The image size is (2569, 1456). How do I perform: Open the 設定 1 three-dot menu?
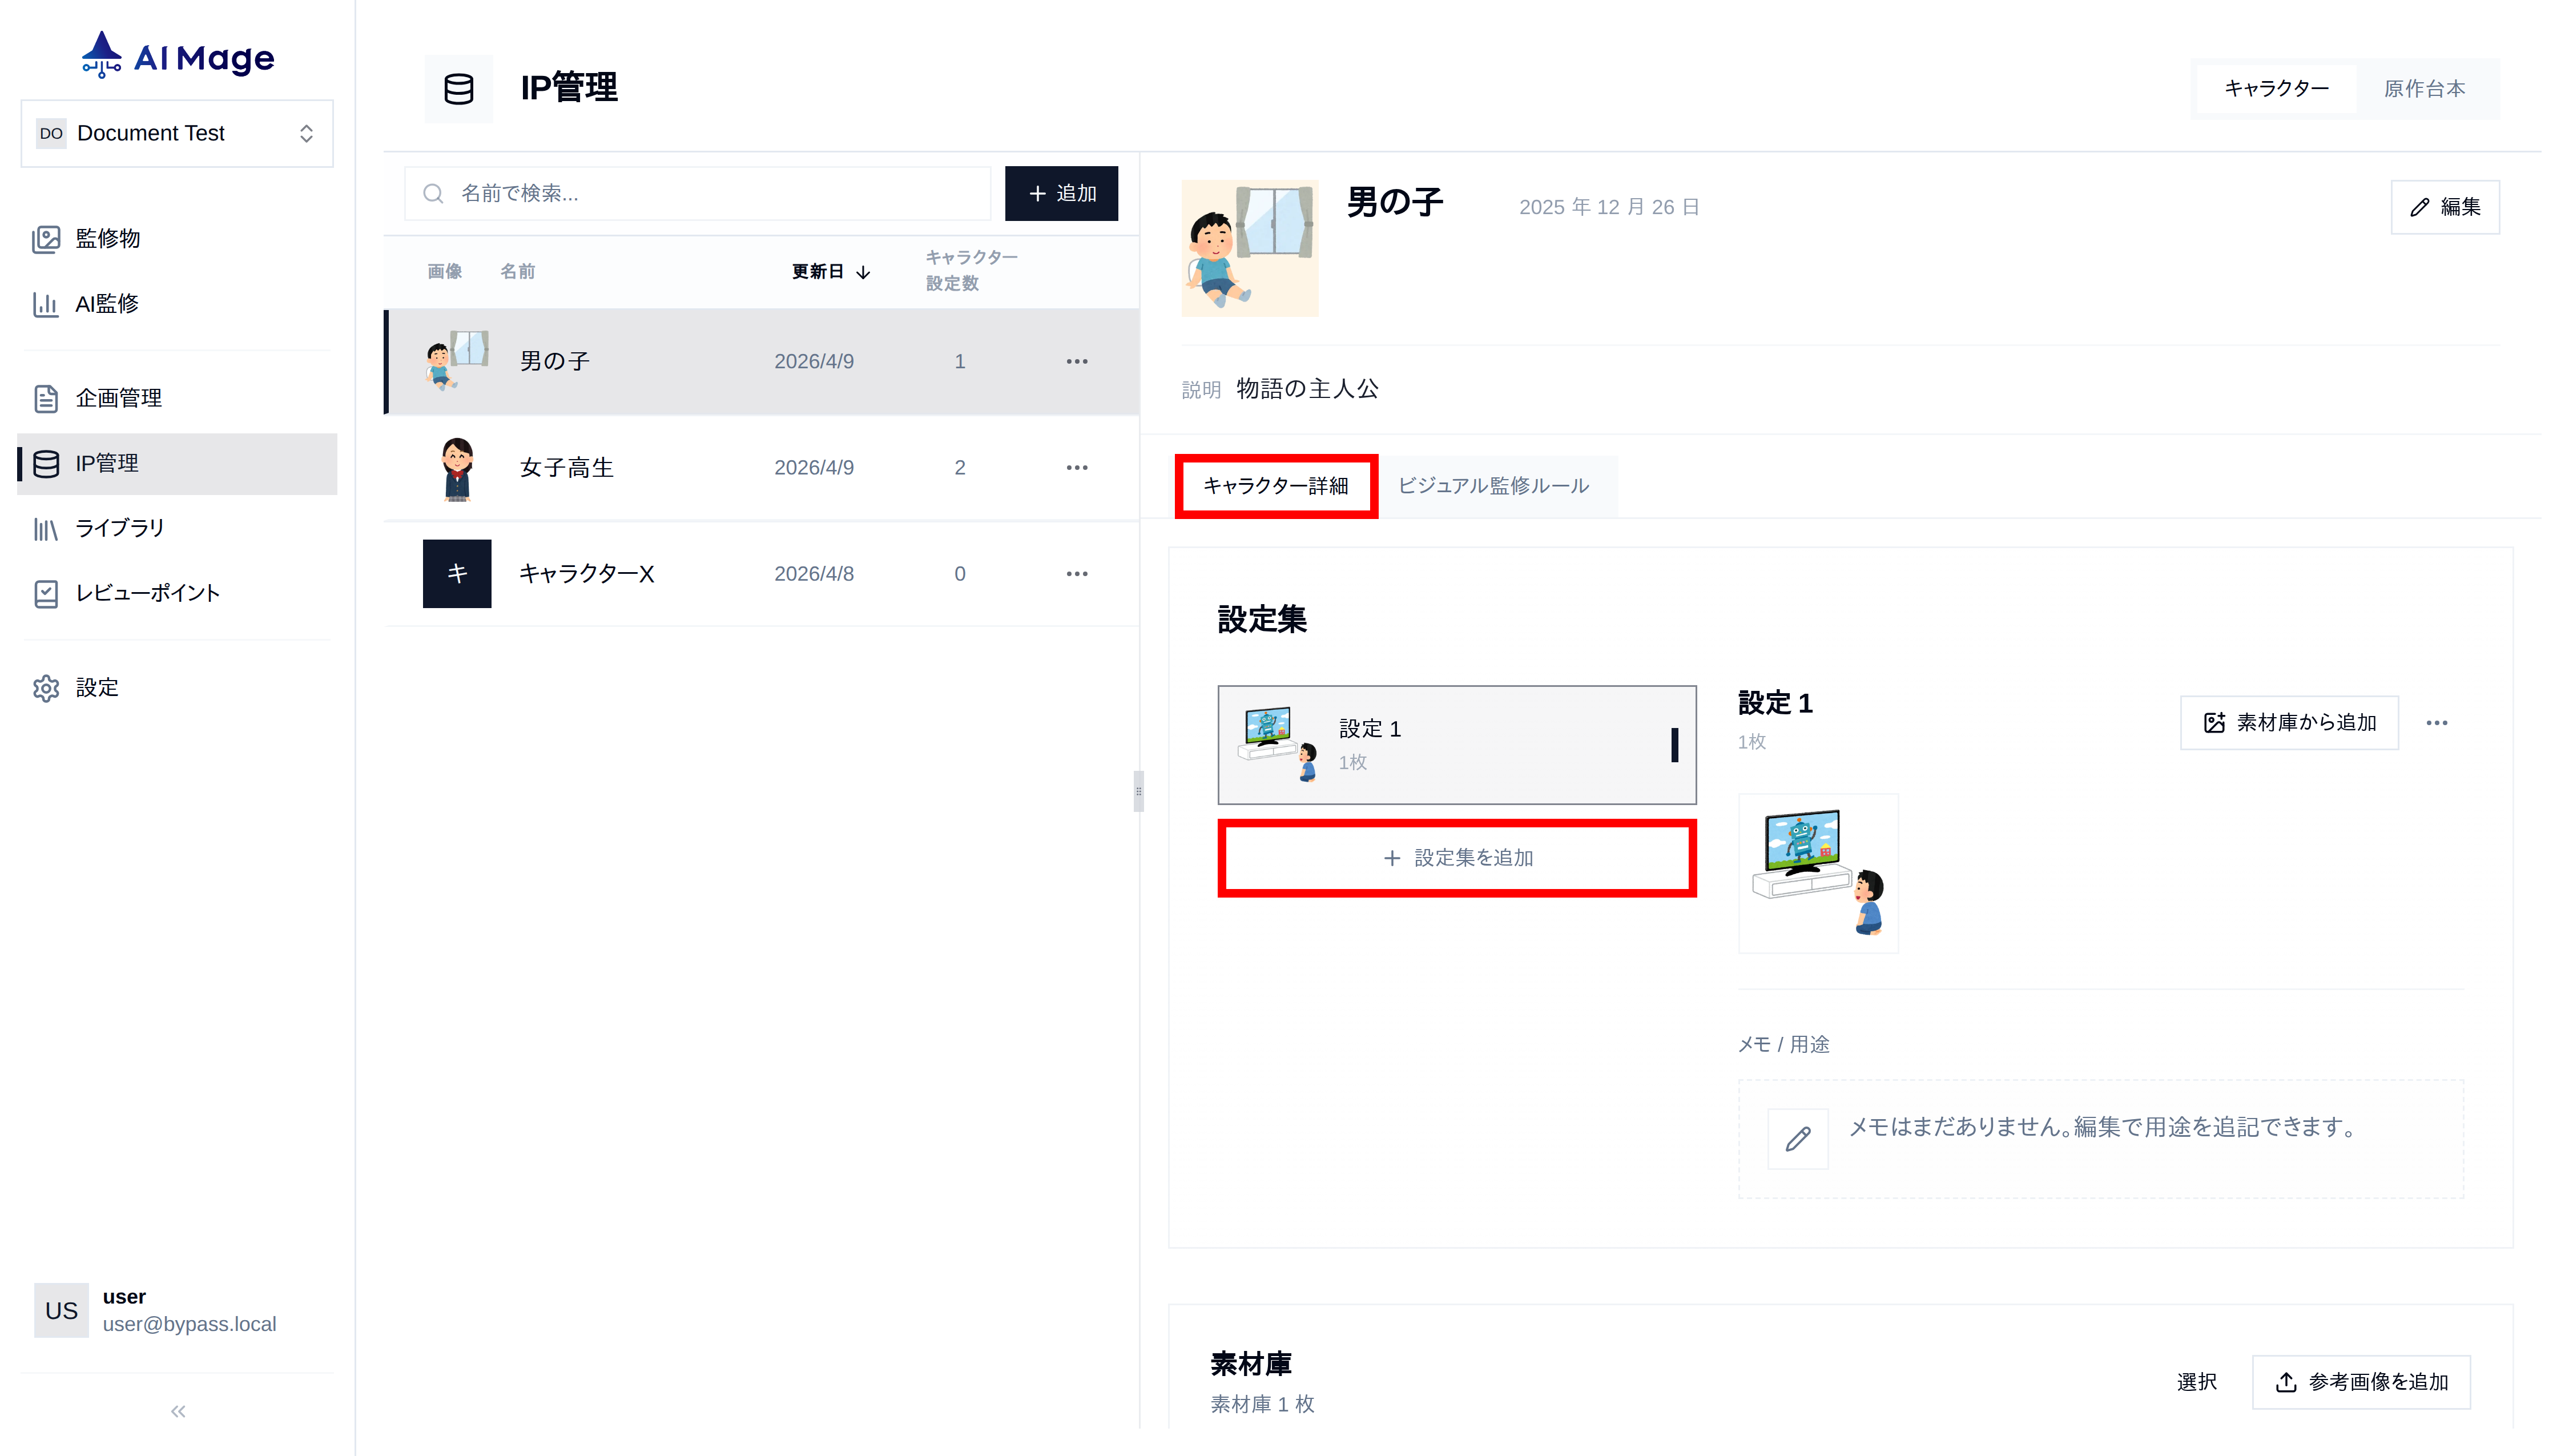(2436, 723)
